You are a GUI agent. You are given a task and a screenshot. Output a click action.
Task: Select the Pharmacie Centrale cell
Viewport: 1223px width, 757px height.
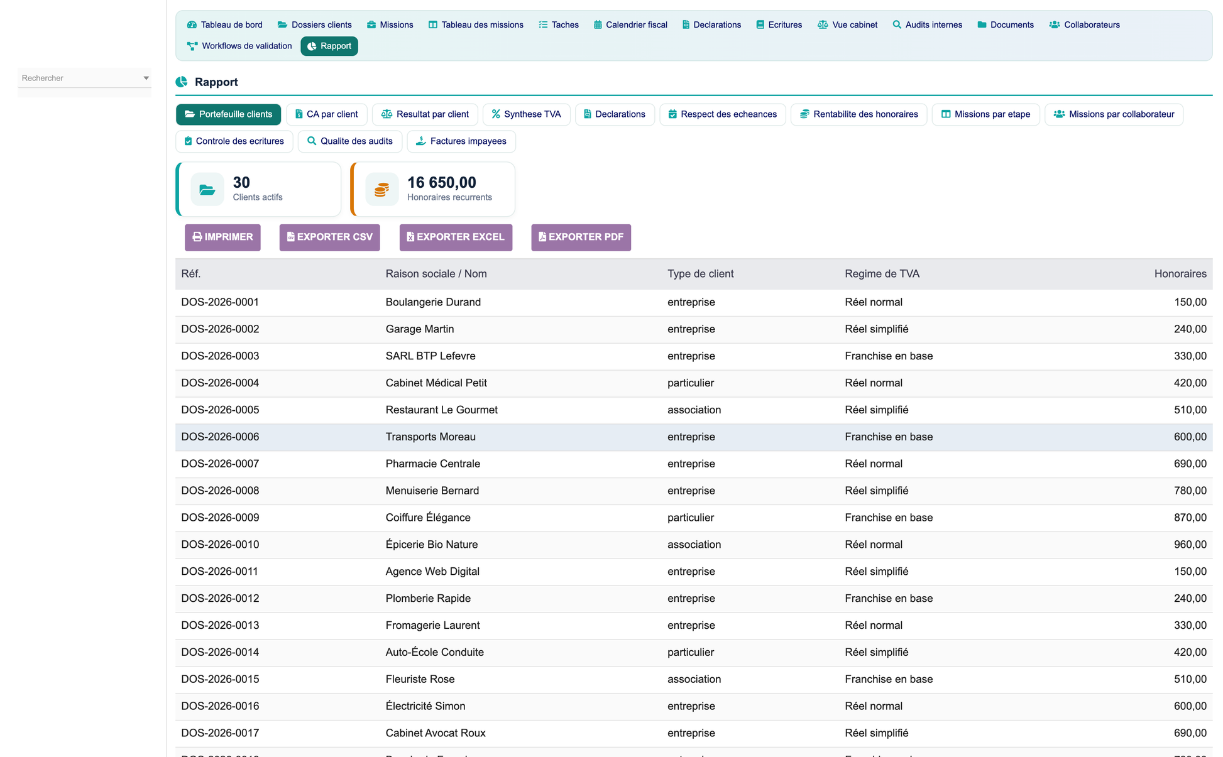(x=432, y=464)
